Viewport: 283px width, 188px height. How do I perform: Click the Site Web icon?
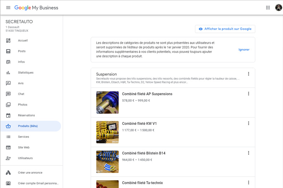[x=8, y=147]
